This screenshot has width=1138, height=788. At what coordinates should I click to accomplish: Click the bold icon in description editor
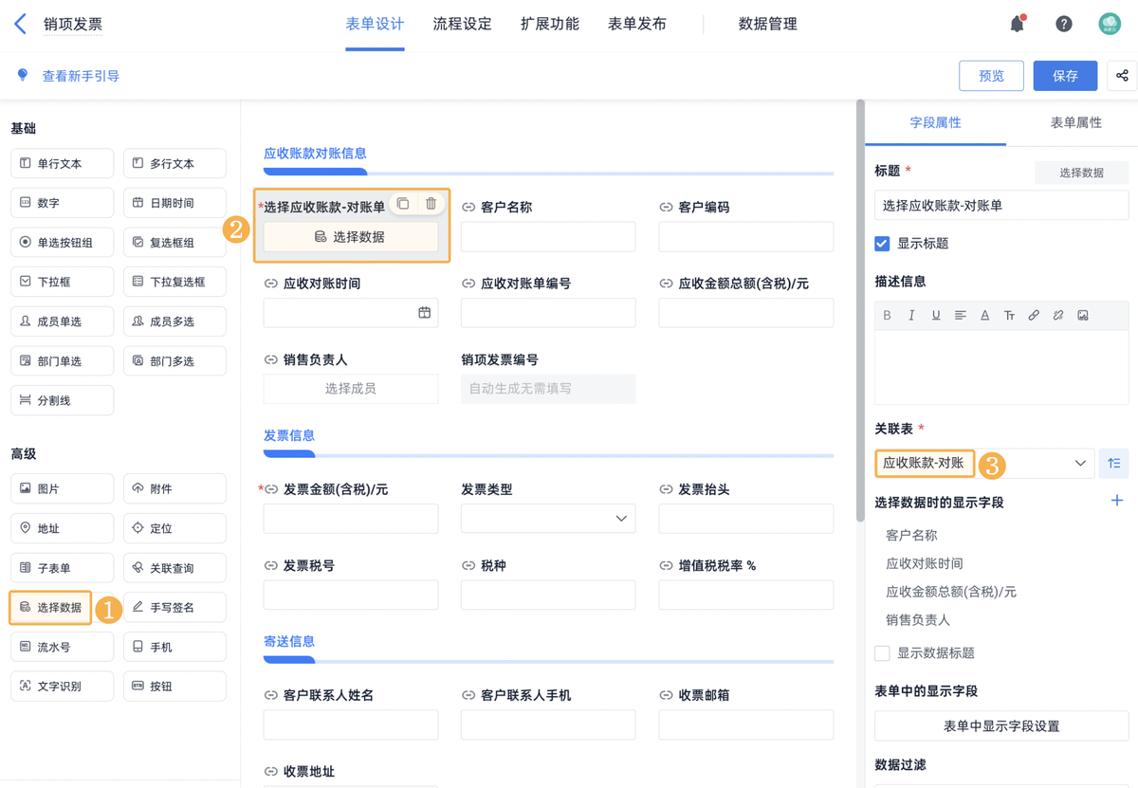click(887, 316)
